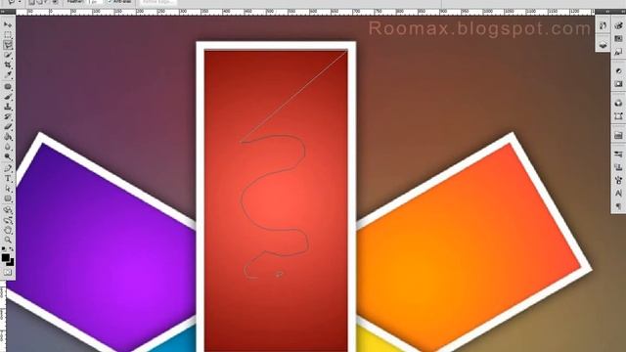
Task: Select the Blur tool
Action: tap(8, 147)
